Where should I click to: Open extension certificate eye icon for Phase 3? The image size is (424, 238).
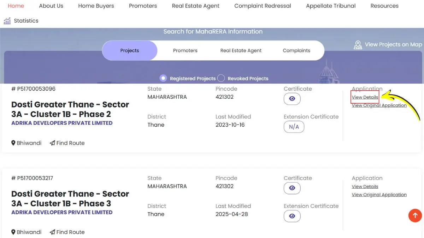(292, 216)
